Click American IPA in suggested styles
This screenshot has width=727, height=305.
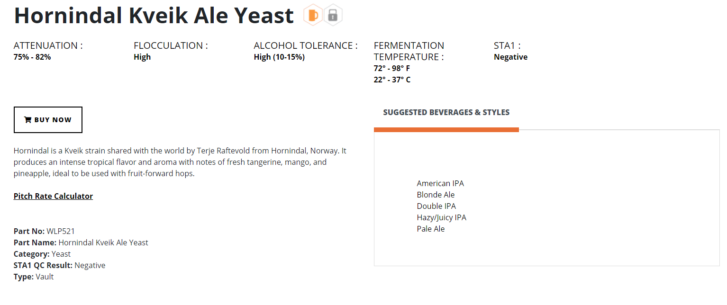440,183
